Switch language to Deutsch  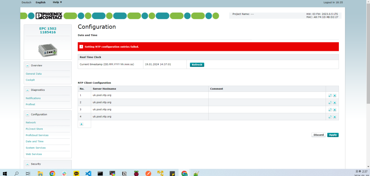(26, 2)
